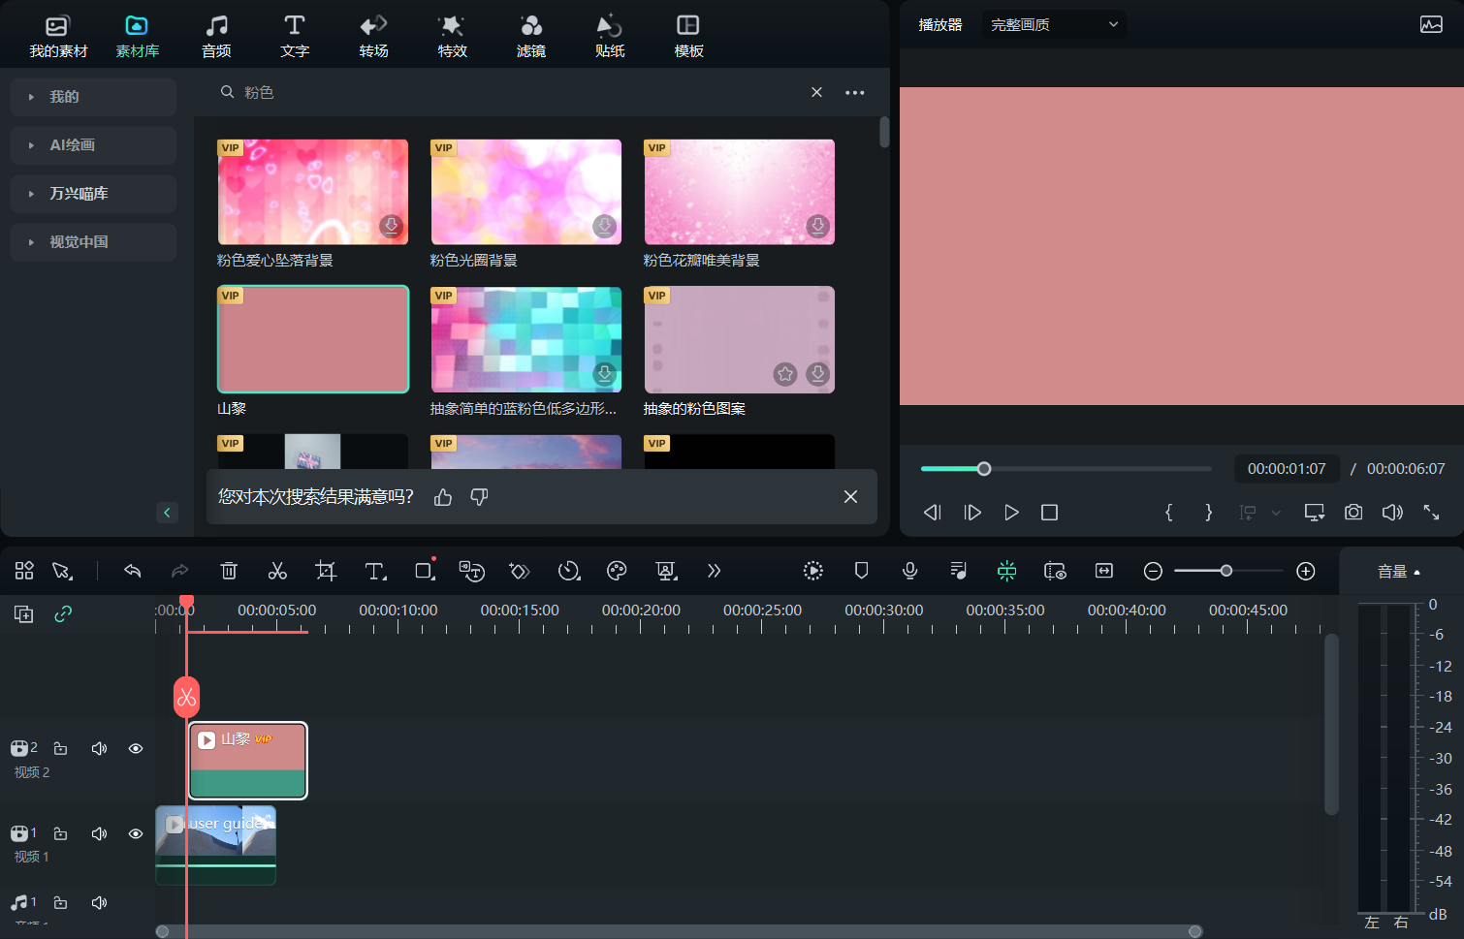Toggle lock on the 视频 2 track

60,748
